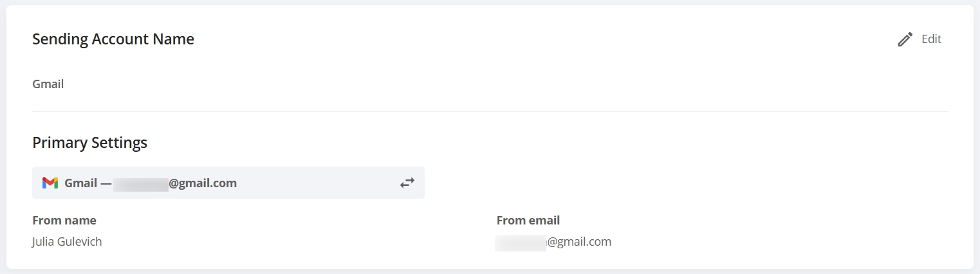Switch account using the swap arrows icon
Image resolution: width=980 pixels, height=274 pixels.
(x=407, y=183)
